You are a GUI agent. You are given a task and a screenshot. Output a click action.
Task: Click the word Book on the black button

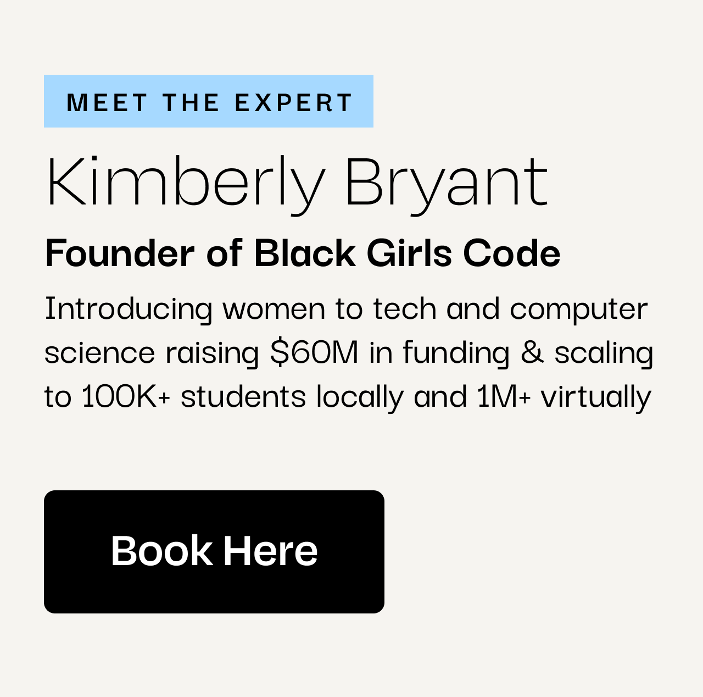pyautogui.click(x=161, y=551)
